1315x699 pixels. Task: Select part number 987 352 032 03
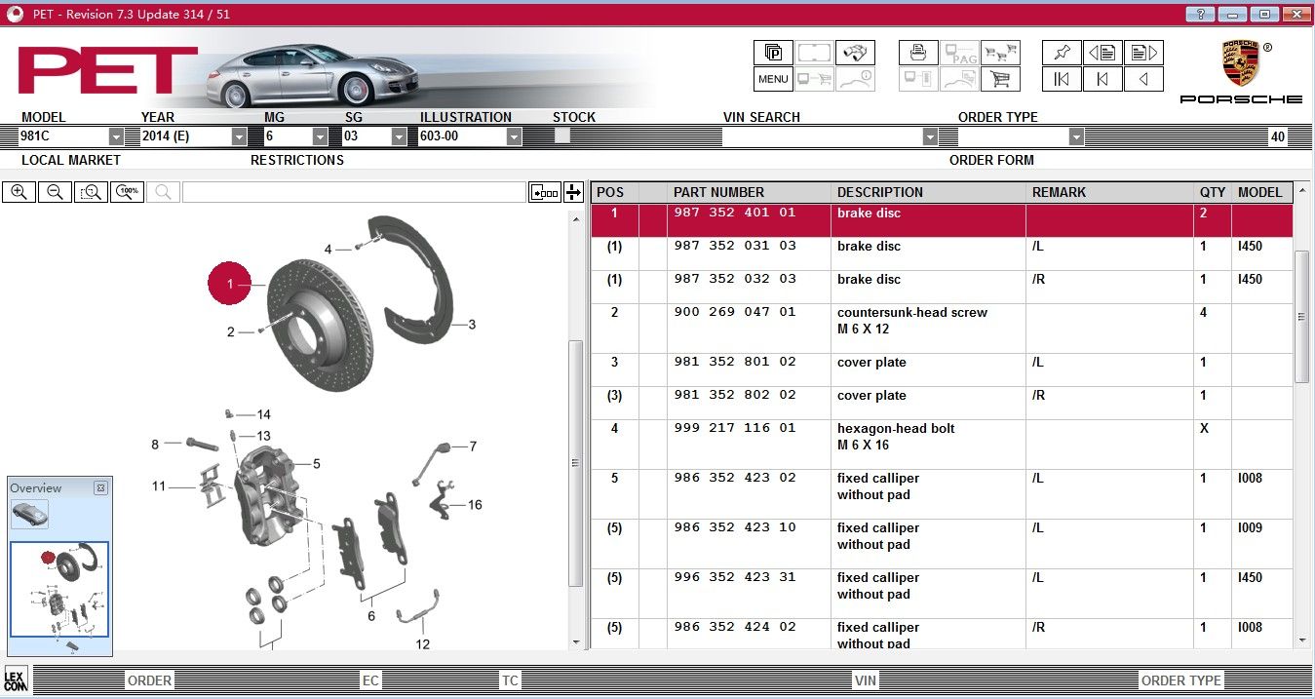pos(735,279)
